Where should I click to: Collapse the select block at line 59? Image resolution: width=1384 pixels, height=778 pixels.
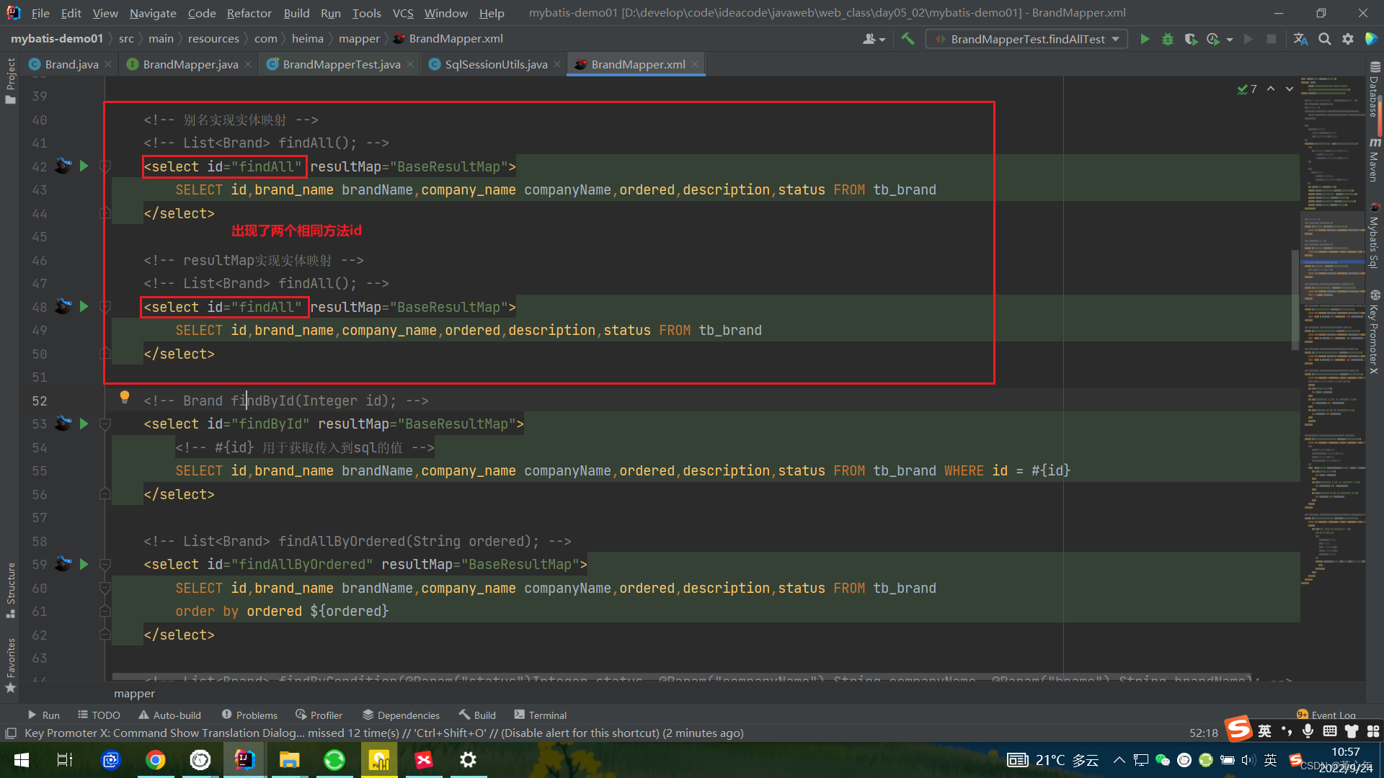(105, 565)
